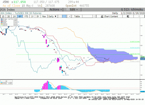Toggle the 6M range button
This screenshot has height=105, width=145.
pyautogui.click(x=20, y=17)
